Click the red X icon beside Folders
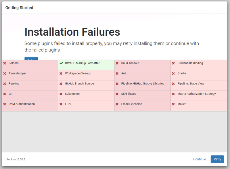230x169 pixels. pos(5,63)
